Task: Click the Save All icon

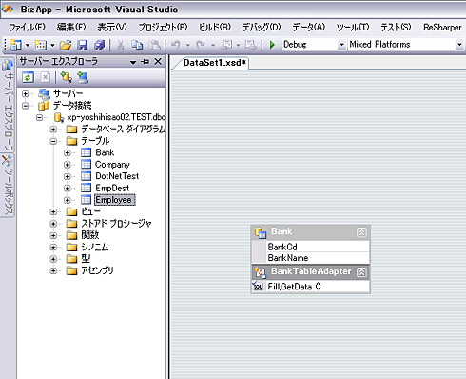Action: tap(100, 45)
